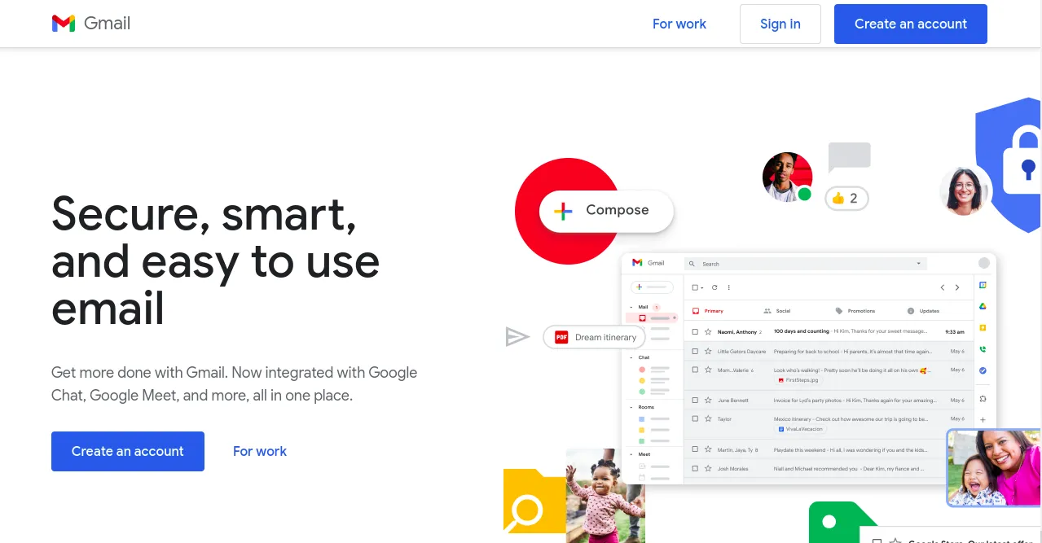Viewport: 1042px width, 543px height.
Task: Click the gray chat bubble above the reaction
Action: click(849, 158)
